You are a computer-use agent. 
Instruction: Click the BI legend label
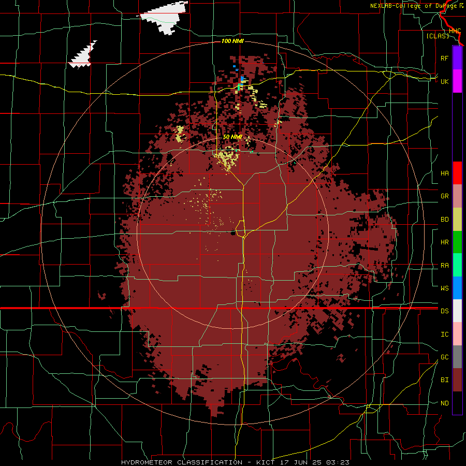click(444, 380)
